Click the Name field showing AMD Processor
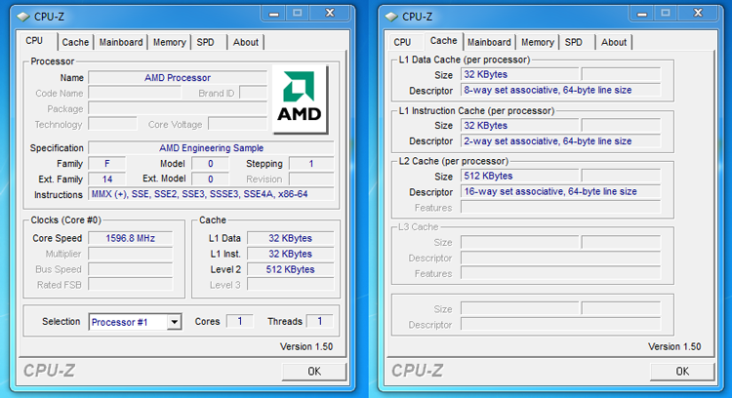Viewport: 732px width, 398px height. click(x=178, y=77)
